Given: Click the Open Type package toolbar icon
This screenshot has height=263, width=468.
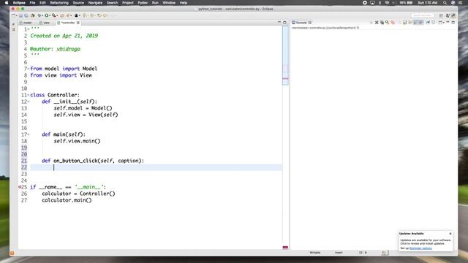Looking at the screenshot, I should 61,15.
